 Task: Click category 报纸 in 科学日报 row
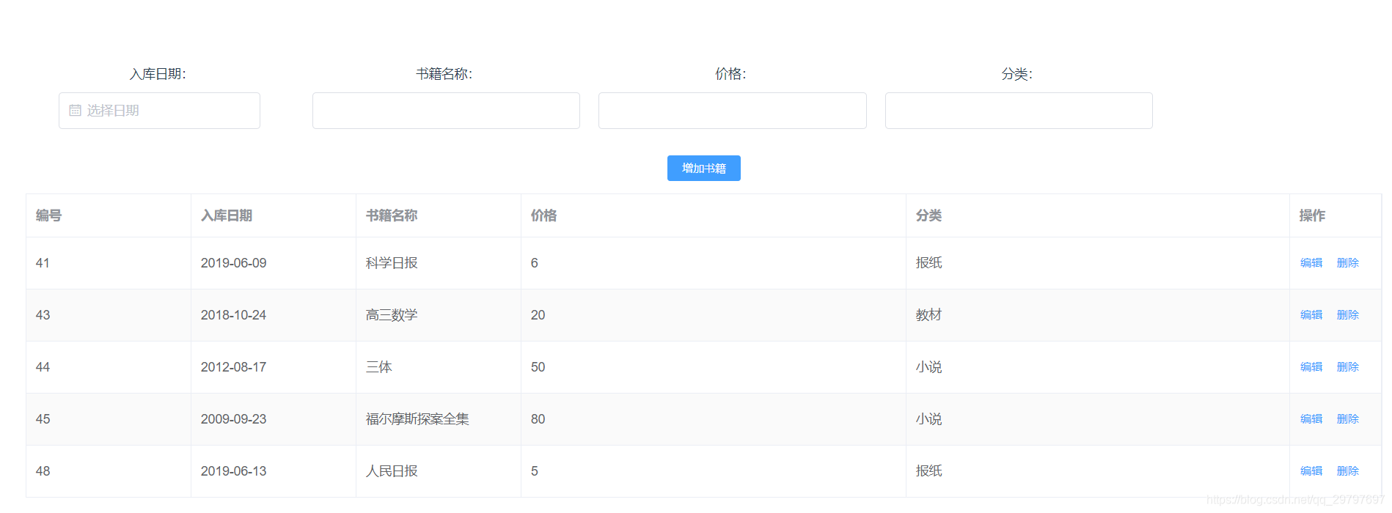coord(1098,263)
